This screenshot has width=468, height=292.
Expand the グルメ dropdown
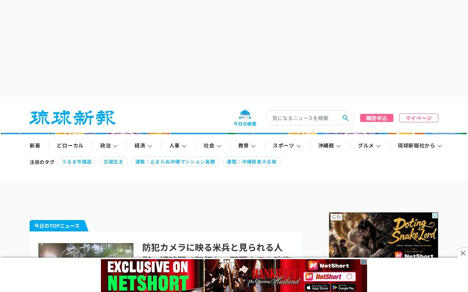pos(369,146)
